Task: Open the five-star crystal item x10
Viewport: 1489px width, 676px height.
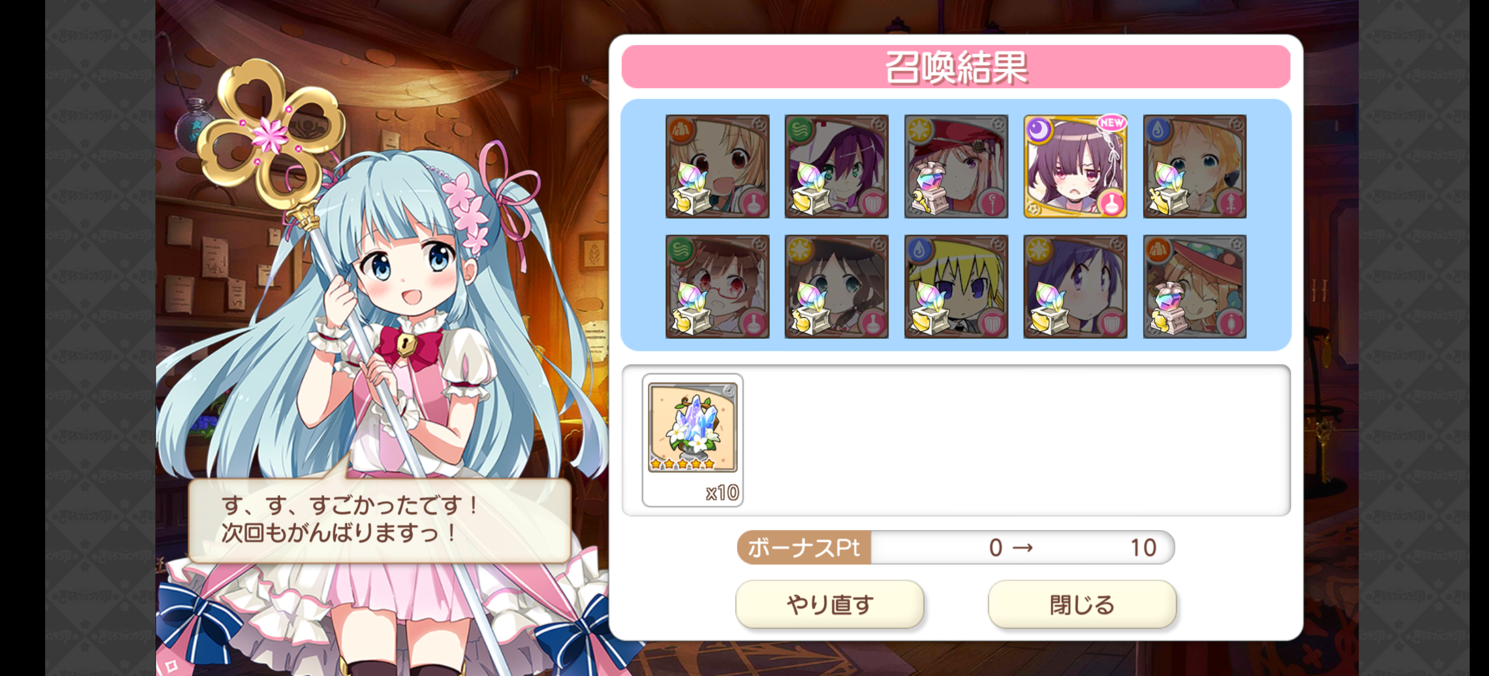Action: (x=692, y=440)
